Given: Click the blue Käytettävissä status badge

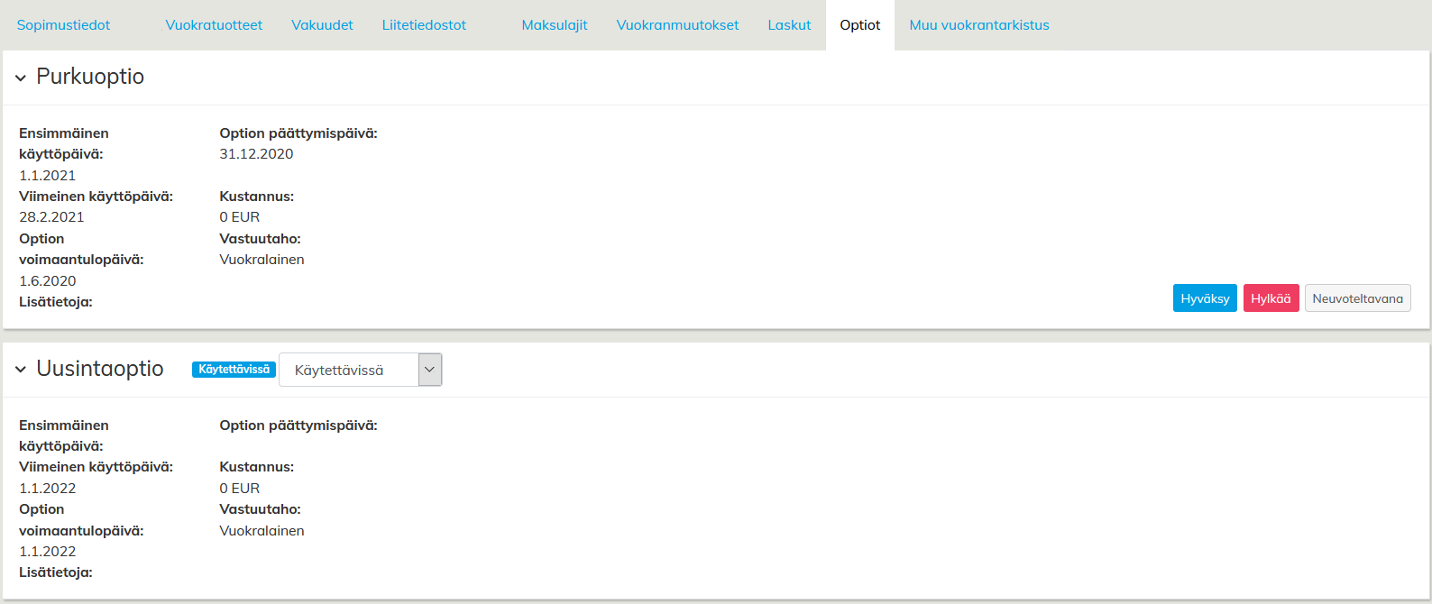Looking at the screenshot, I should [234, 370].
